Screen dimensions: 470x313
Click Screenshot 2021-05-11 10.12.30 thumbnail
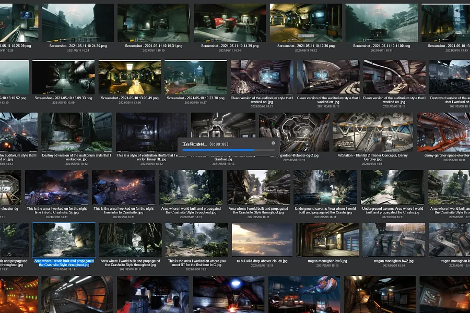pos(306,23)
